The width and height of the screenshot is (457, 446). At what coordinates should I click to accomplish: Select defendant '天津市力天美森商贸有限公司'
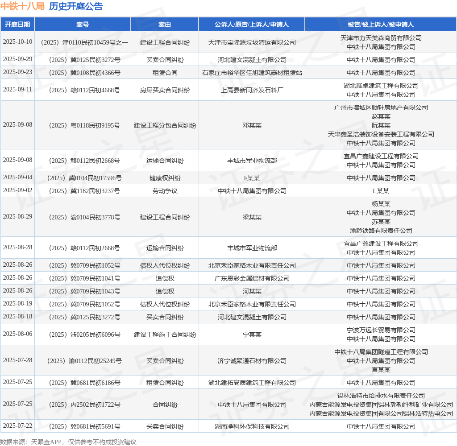tap(381, 38)
